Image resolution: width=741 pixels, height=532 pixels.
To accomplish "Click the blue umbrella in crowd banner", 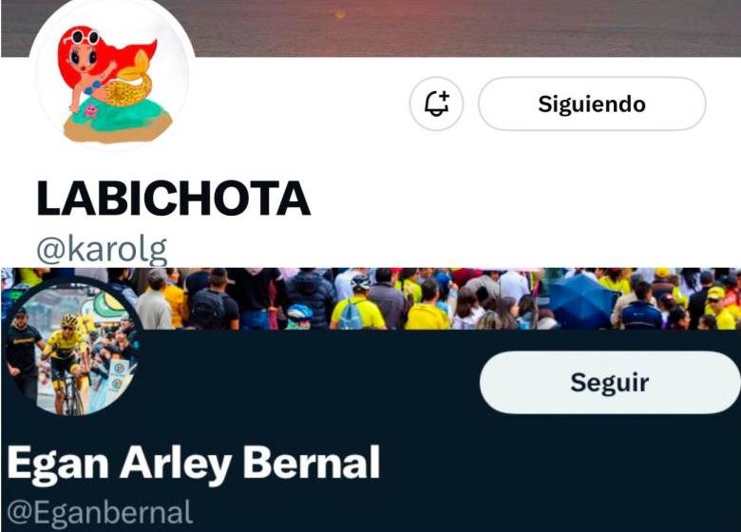I will click(x=582, y=300).
